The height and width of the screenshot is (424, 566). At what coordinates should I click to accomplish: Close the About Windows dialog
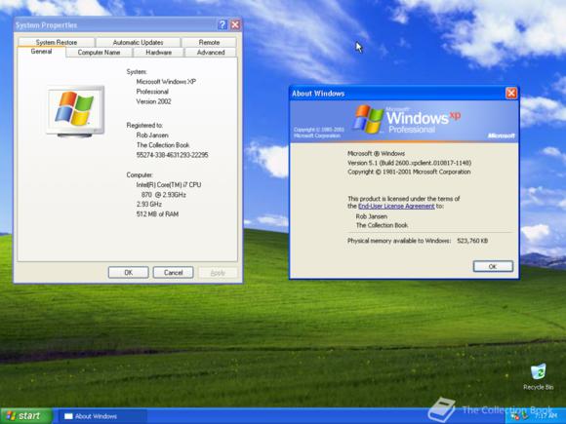(511, 94)
